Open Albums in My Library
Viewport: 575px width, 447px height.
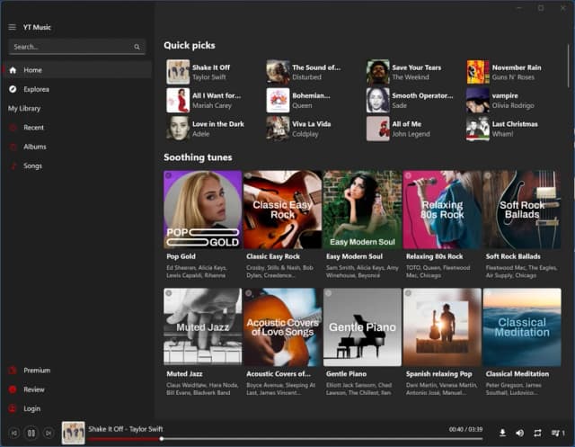pos(76,147)
